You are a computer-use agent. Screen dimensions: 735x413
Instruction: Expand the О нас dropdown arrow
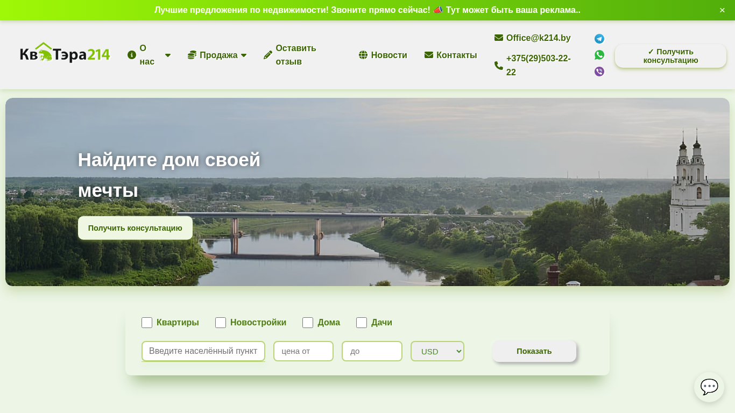click(168, 55)
